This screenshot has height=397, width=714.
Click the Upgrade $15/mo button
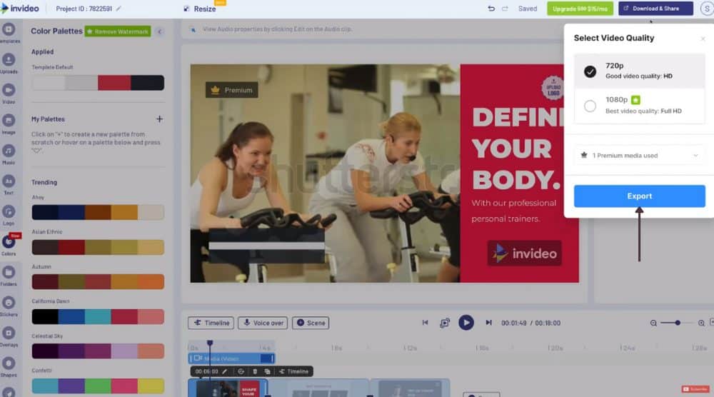point(580,9)
